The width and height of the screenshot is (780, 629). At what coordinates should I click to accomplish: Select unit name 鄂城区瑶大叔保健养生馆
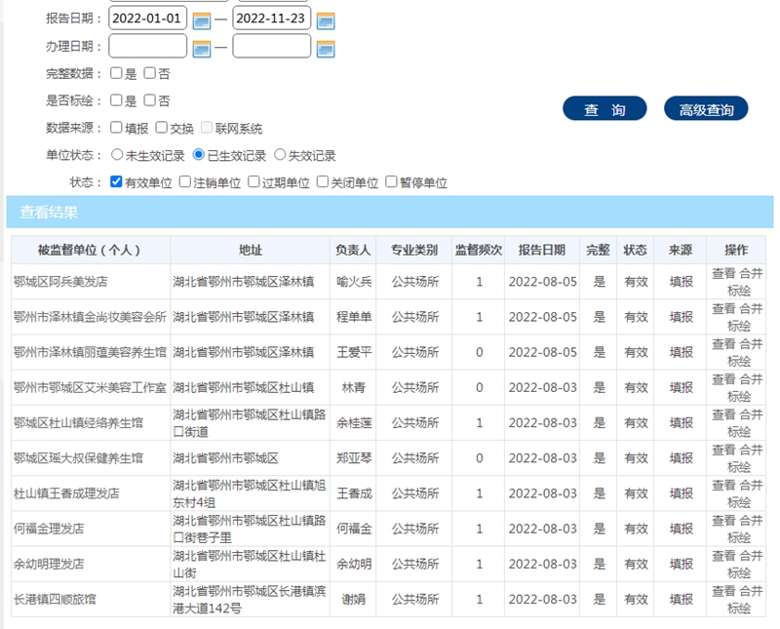pos(78,458)
